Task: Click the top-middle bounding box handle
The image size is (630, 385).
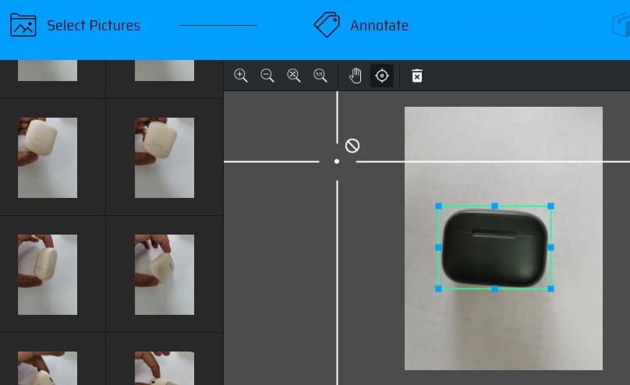Action: (494, 207)
